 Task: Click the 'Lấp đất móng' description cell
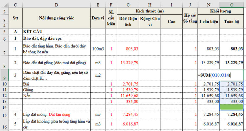[56, 115]
